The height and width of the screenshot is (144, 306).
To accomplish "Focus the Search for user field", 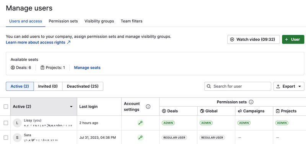I will (238, 86).
